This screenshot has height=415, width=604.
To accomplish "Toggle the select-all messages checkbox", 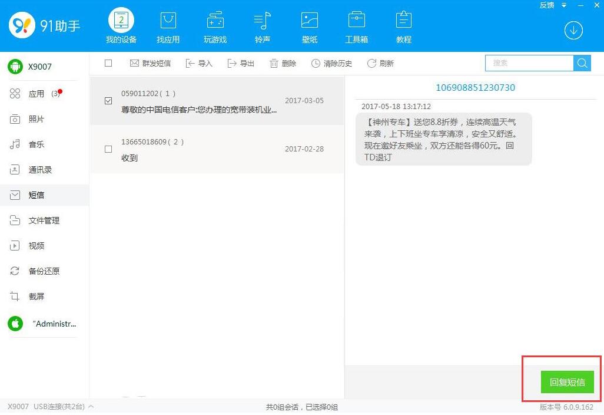I will 108,63.
